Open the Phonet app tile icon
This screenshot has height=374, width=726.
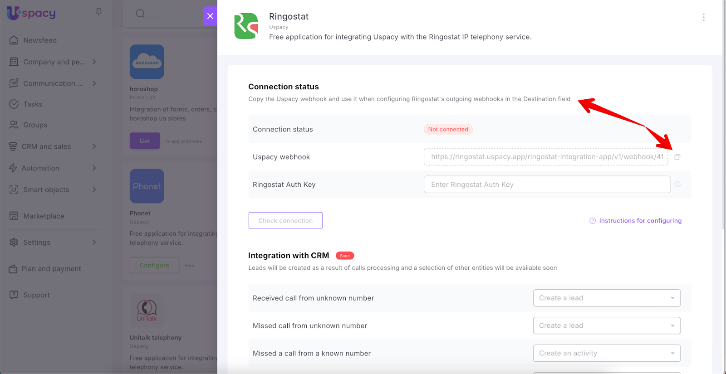tap(147, 186)
